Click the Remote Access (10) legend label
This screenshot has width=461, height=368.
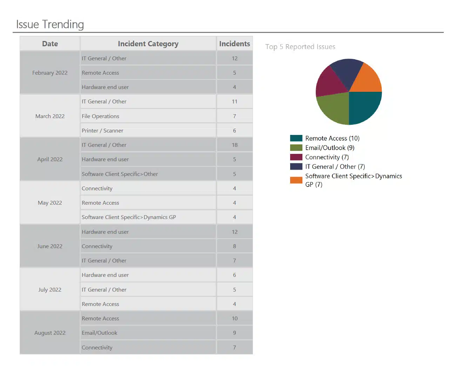tap(332, 138)
